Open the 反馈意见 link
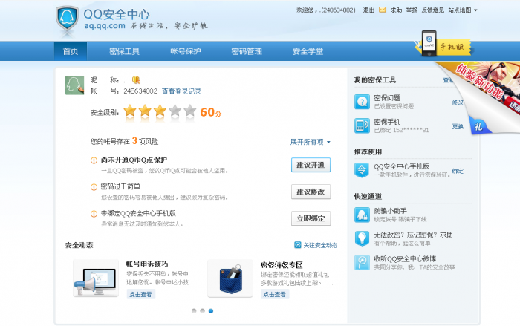The image size is (520, 326). [433, 10]
